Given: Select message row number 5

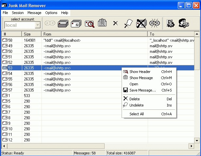Looking at the screenshot, I should 98,101.
